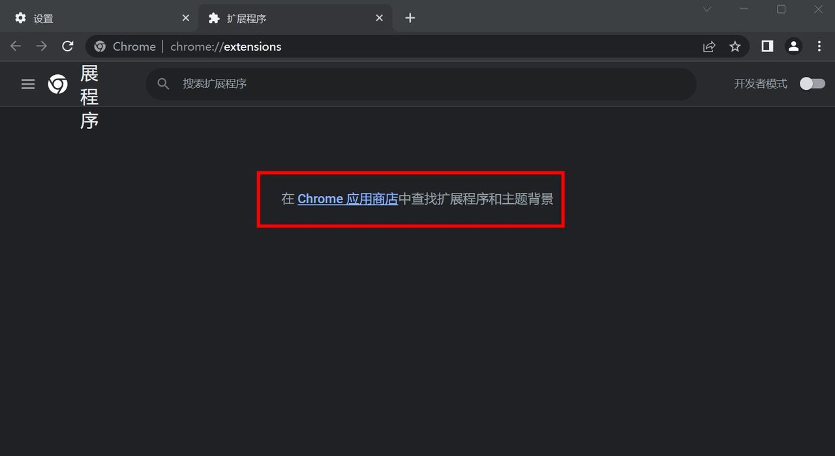Click the Chrome logo beside page title
835x456 pixels.
coord(57,84)
